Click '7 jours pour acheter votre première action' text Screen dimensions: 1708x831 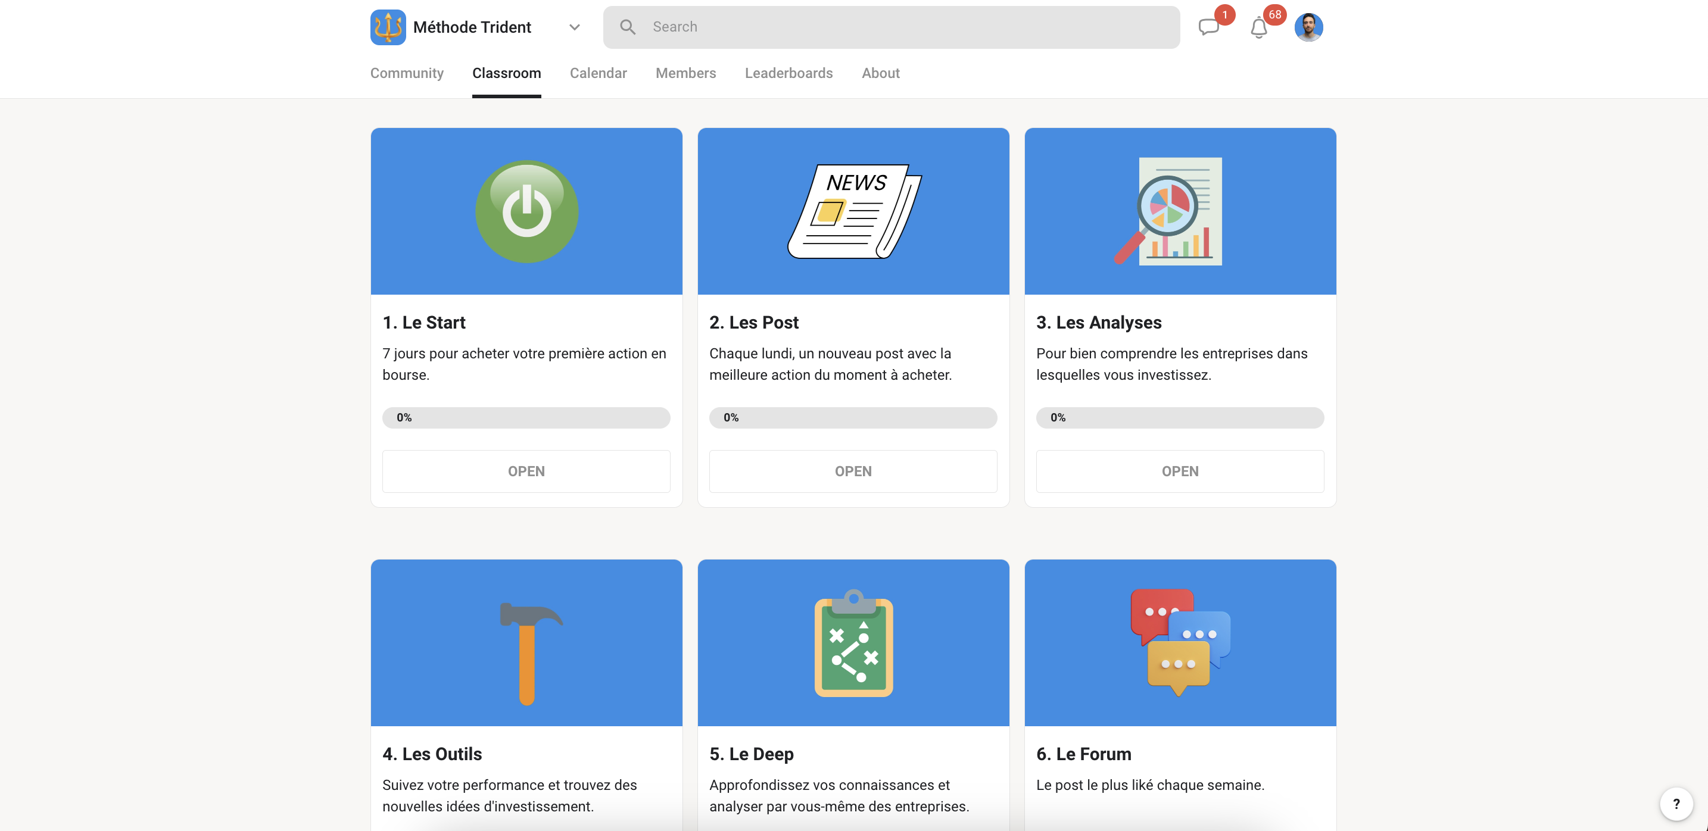pos(525,364)
